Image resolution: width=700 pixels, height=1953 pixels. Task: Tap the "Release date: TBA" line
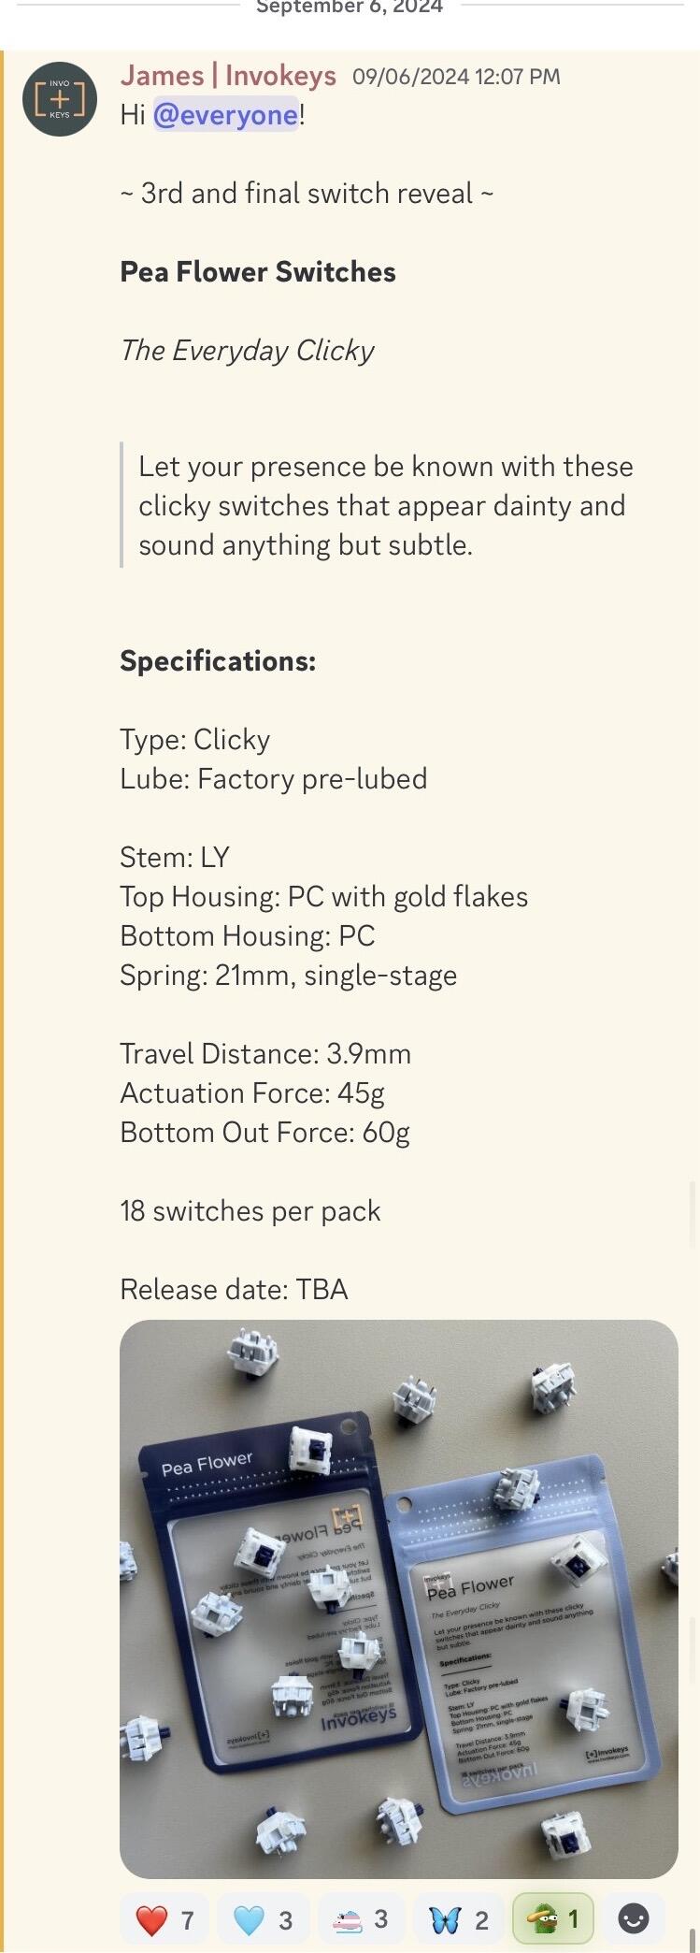[x=234, y=1290]
